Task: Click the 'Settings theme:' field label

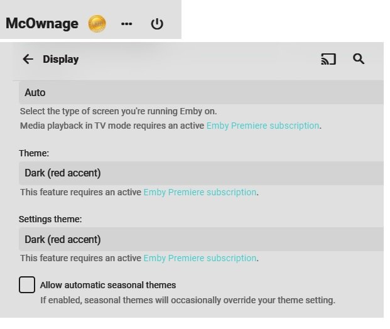Action: tap(50, 220)
